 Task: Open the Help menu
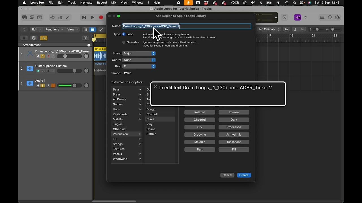click(x=157, y=3)
